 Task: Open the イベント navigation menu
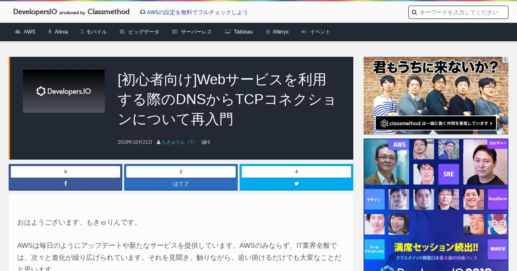320,32
